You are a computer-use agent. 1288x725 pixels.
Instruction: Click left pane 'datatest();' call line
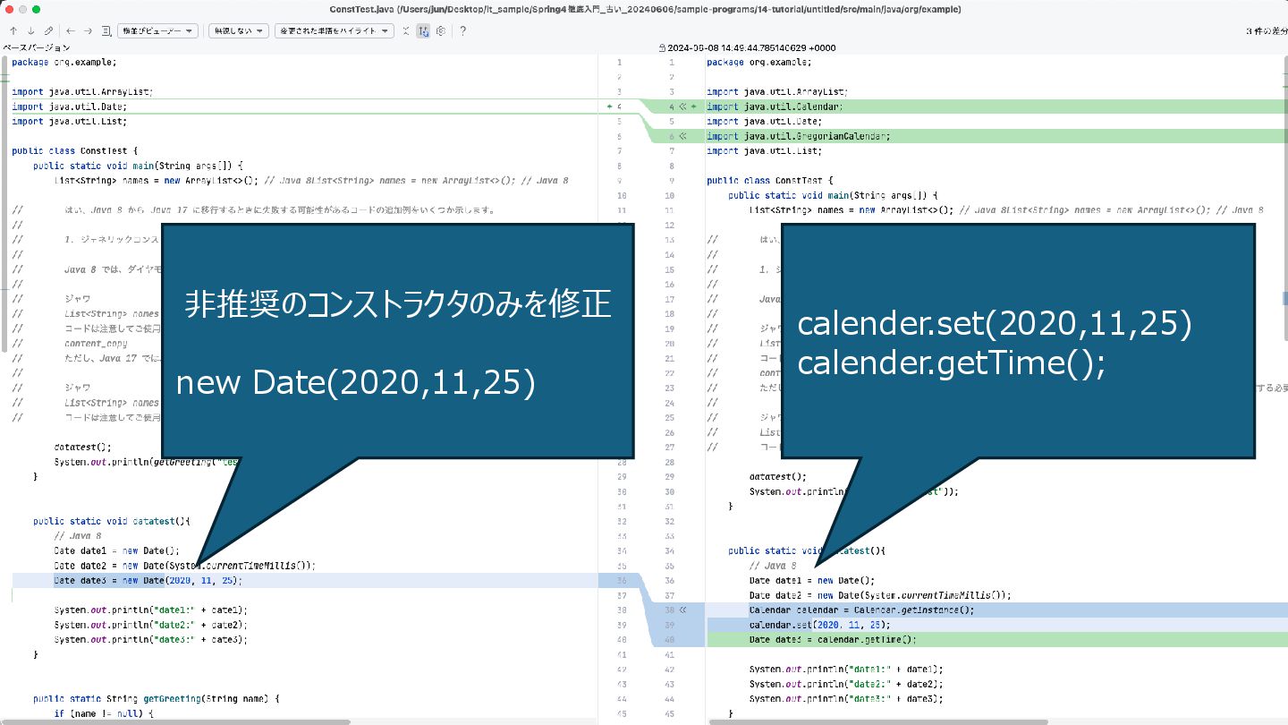83,447
